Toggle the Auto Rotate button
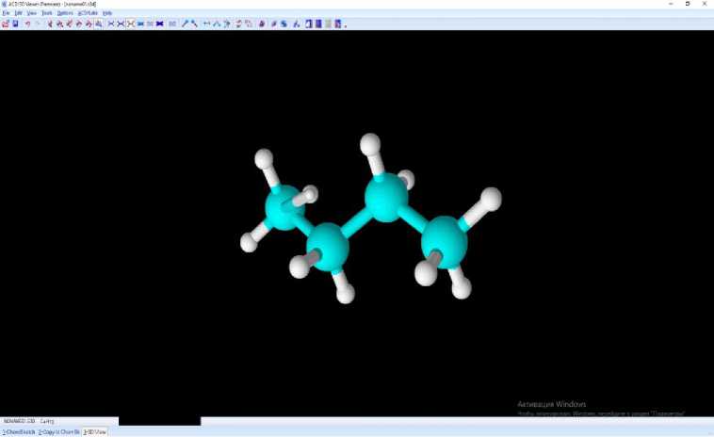The width and height of the screenshot is (714, 437). [237, 24]
